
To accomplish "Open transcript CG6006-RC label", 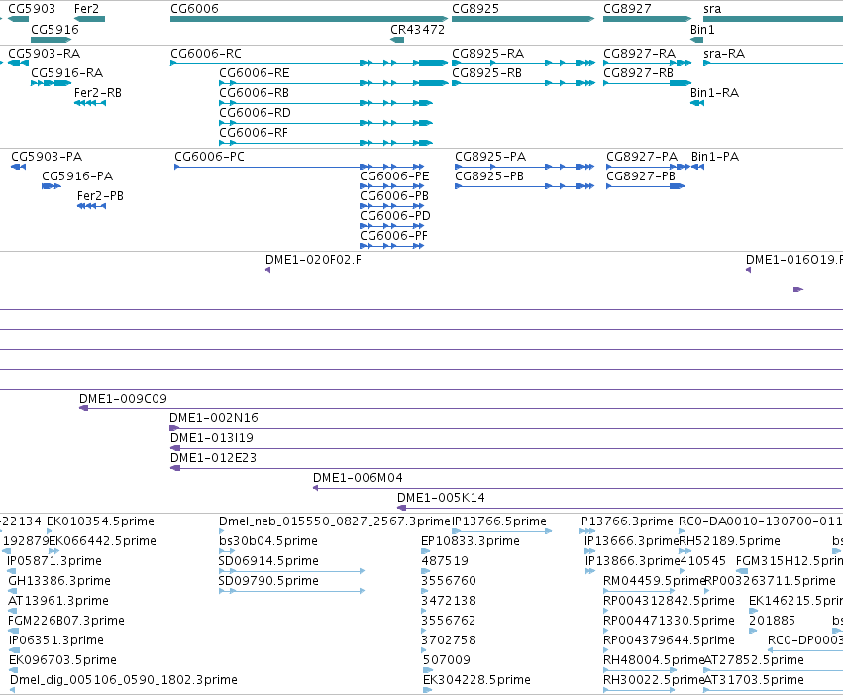I will (x=206, y=54).
